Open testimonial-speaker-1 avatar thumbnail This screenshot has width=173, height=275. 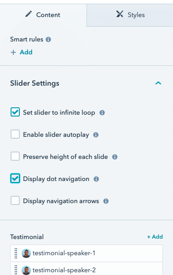pos(26,253)
